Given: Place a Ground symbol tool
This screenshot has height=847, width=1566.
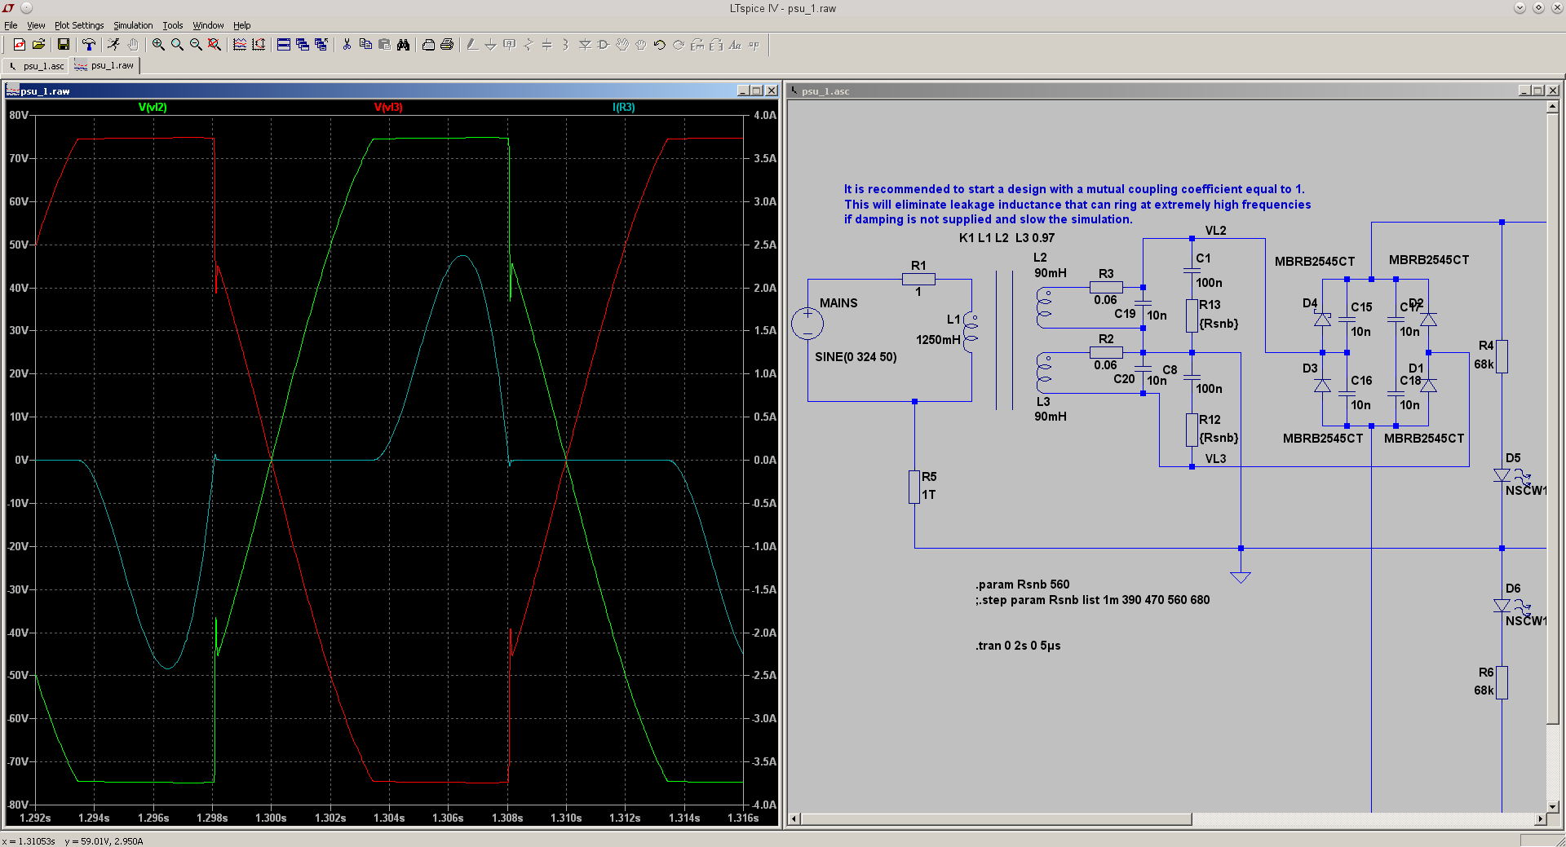Looking at the screenshot, I should tap(491, 45).
